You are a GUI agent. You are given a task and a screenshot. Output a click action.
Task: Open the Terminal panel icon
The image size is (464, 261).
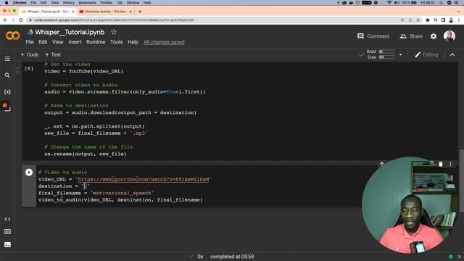[x=7, y=245]
